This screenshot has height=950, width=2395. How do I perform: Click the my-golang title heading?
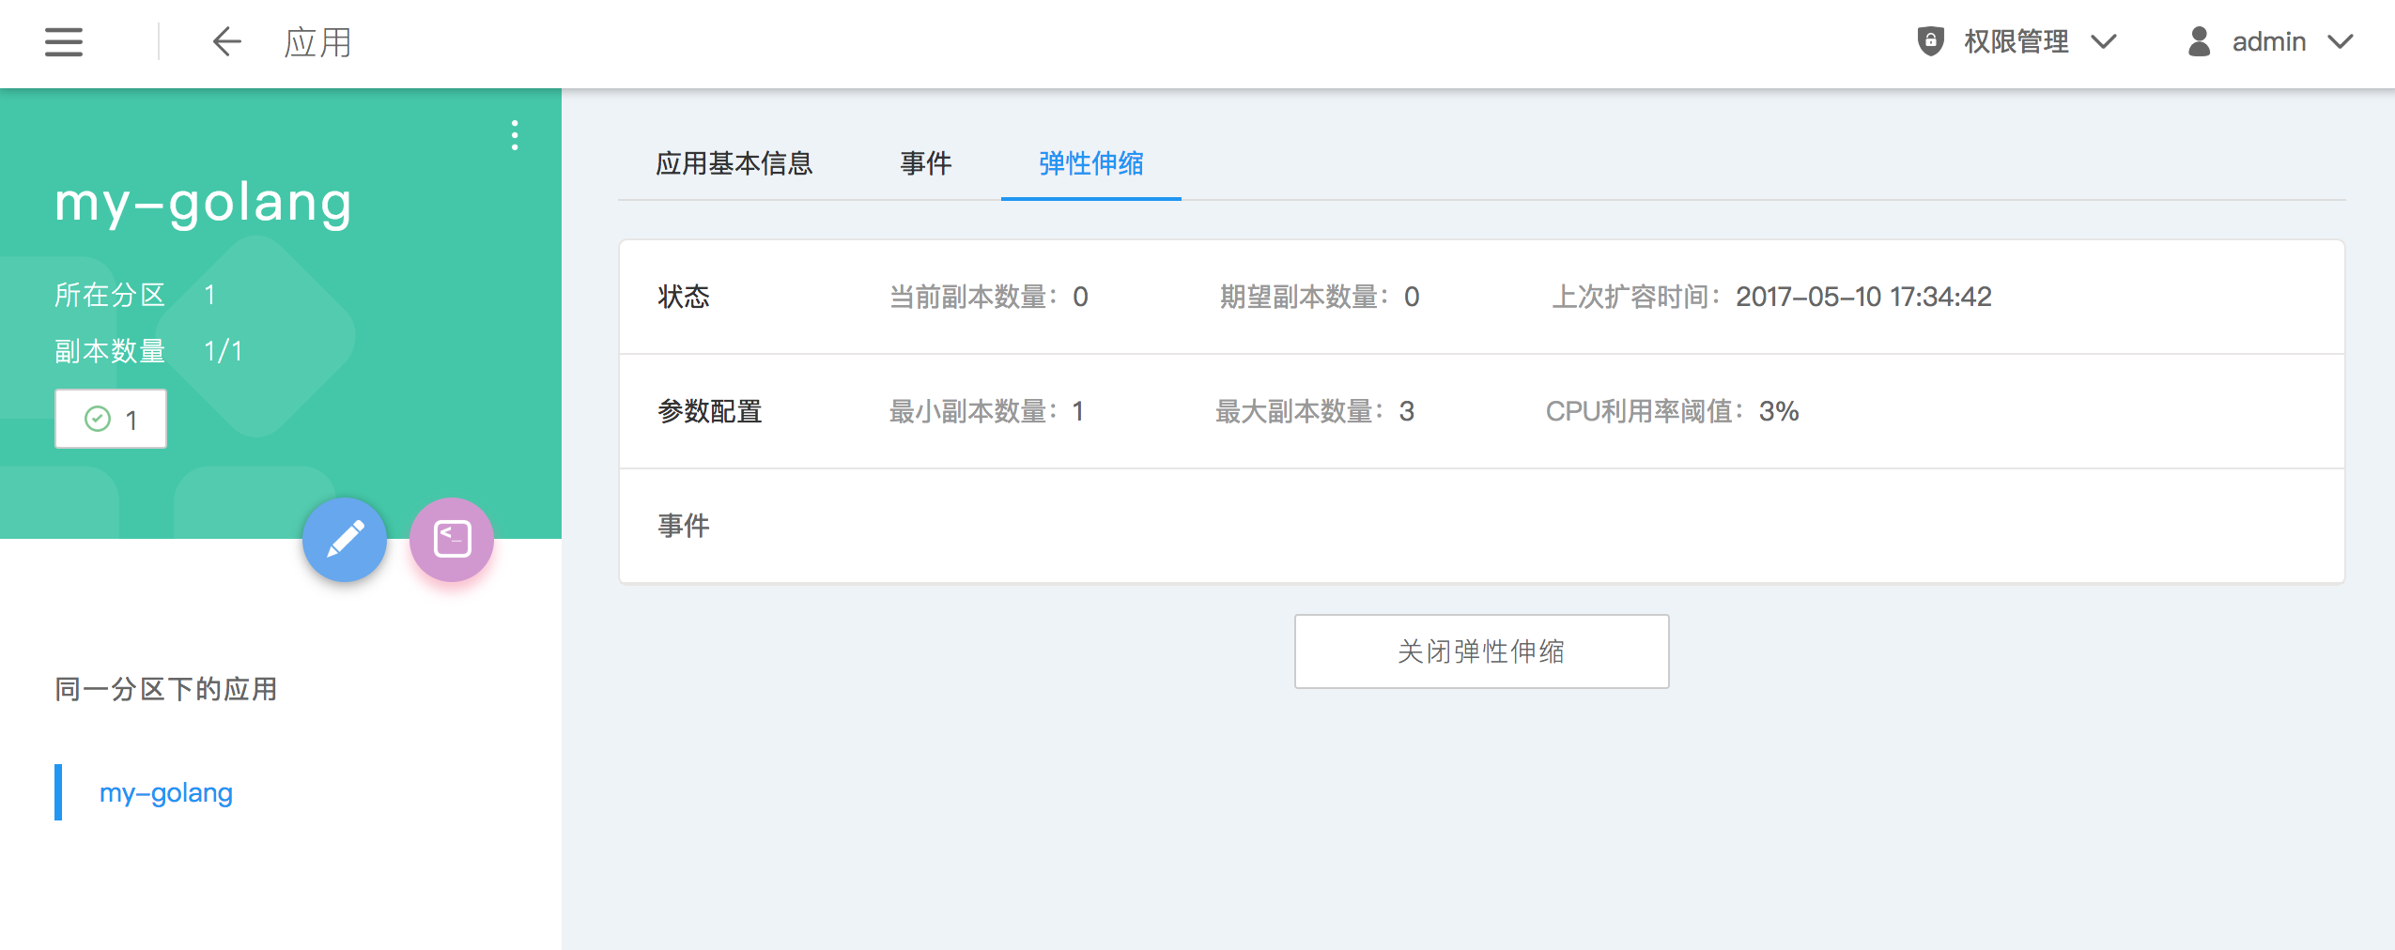[x=204, y=202]
